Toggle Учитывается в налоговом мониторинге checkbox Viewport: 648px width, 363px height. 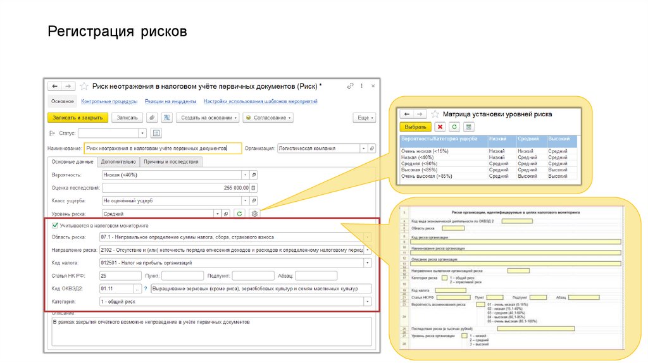click(55, 226)
